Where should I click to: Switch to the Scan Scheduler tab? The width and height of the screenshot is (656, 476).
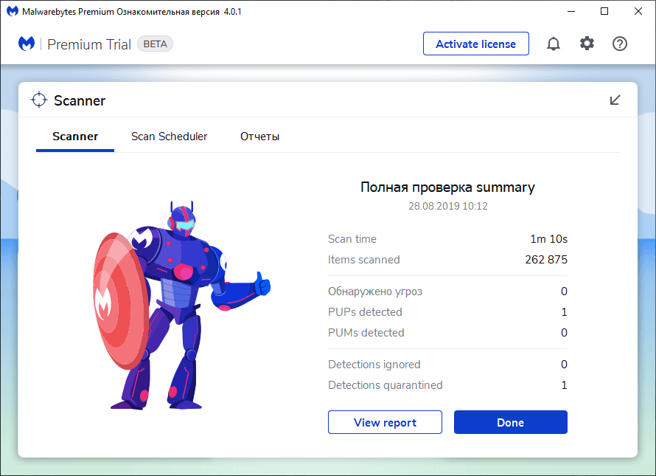click(170, 137)
